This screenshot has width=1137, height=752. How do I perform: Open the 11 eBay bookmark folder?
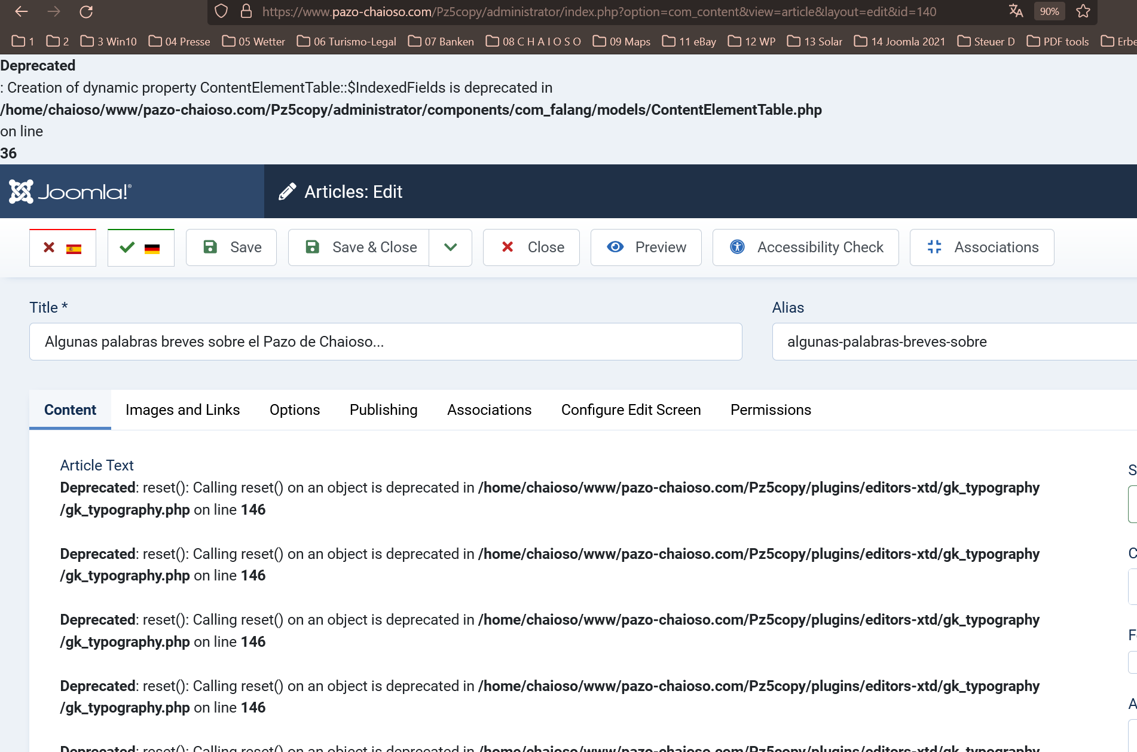point(689,41)
